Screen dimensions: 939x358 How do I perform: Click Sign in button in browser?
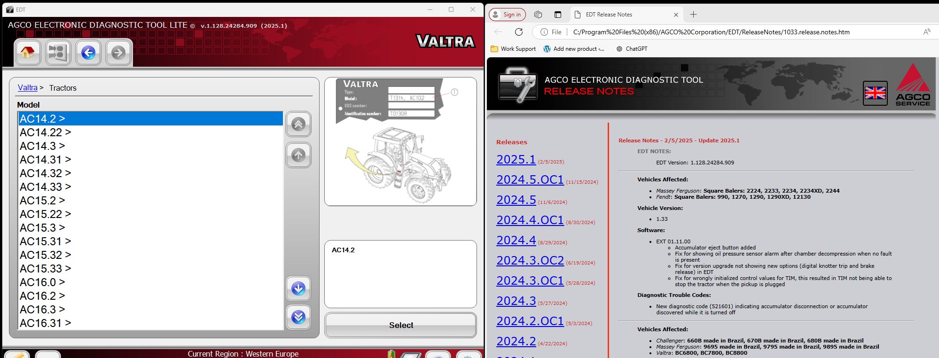[x=507, y=15]
